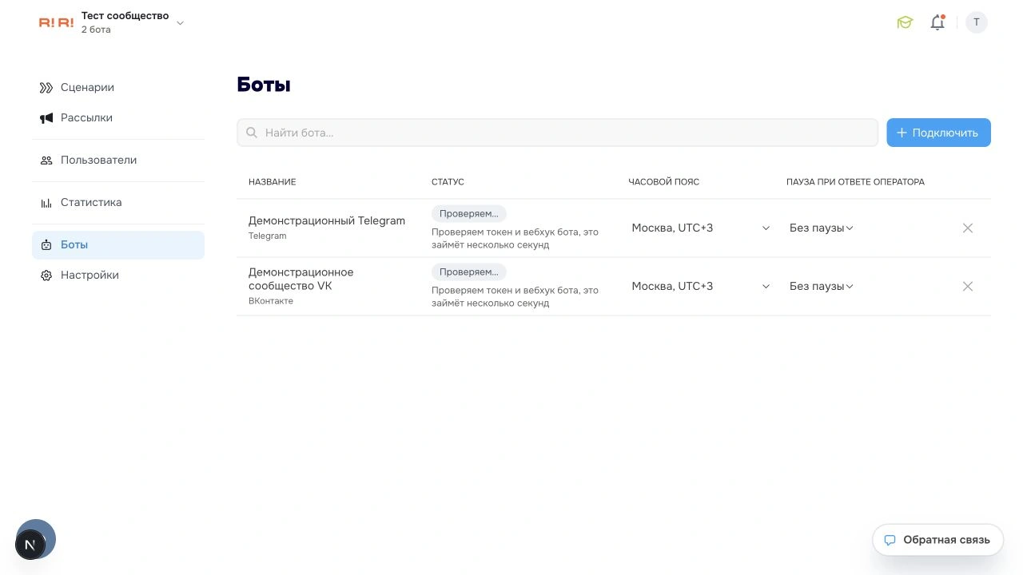Click the ЧАСОВОЙ ПОЯС column header
1023x575 pixels.
(x=664, y=182)
